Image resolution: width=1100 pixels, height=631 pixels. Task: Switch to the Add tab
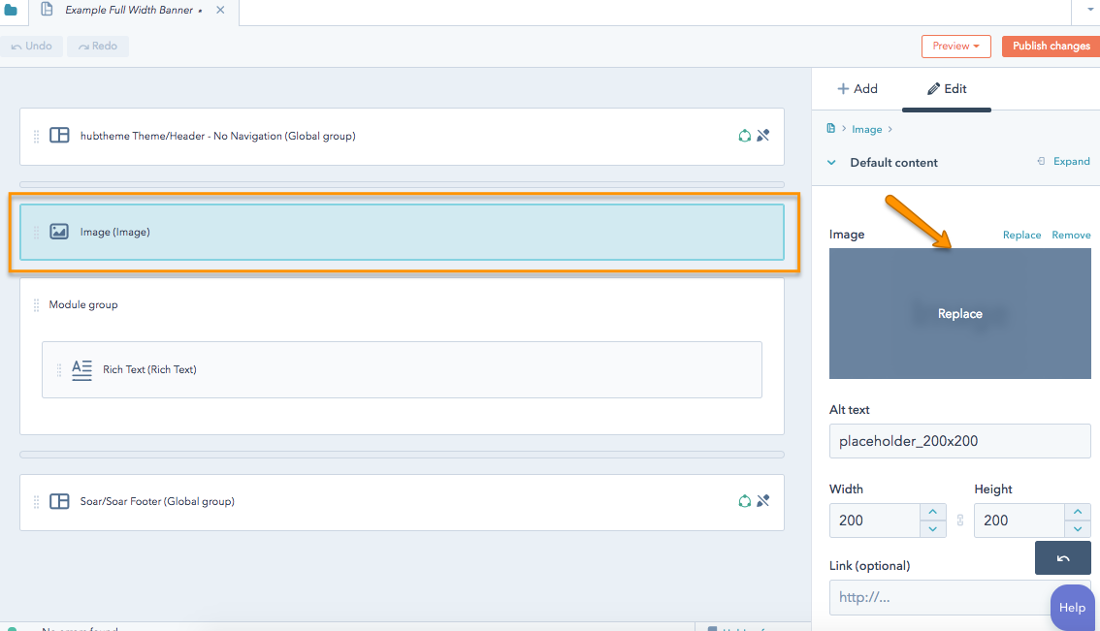[x=857, y=87]
